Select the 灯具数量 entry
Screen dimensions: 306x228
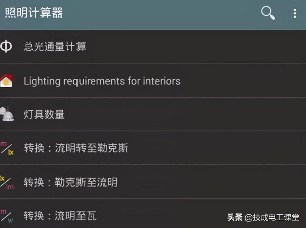[44, 114]
